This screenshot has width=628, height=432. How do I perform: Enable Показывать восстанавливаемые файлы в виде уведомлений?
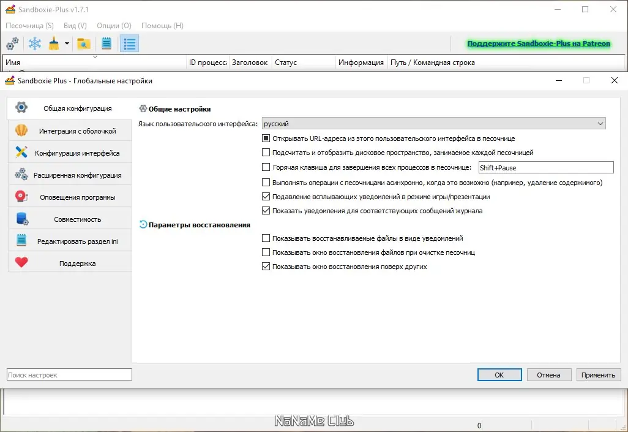coord(266,238)
